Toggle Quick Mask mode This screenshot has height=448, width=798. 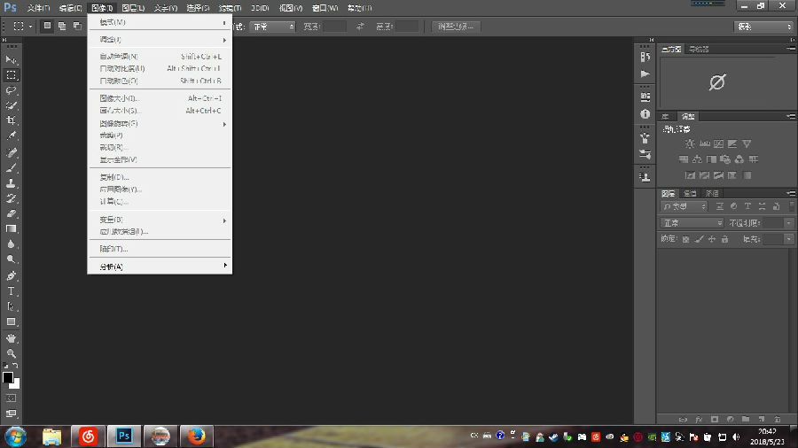12,398
